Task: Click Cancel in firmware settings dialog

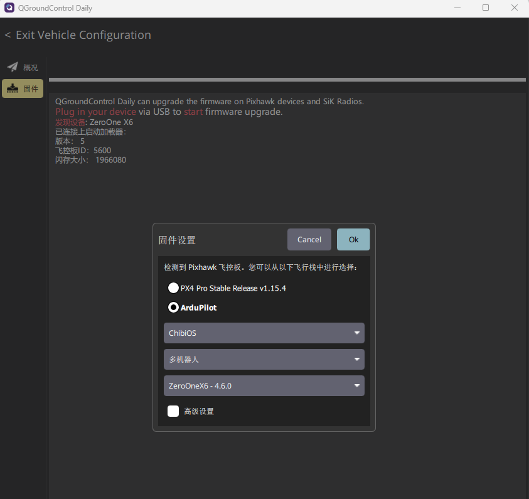Action: click(x=309, y=240)
